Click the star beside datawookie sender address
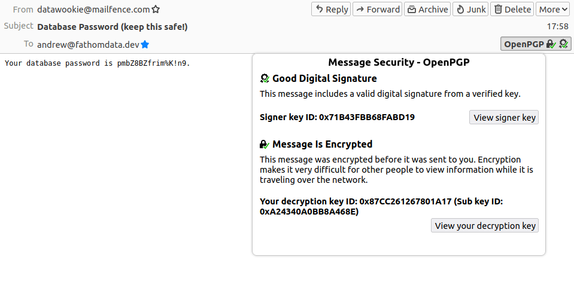This screenshot has width=574, height=306. point(156,9)
